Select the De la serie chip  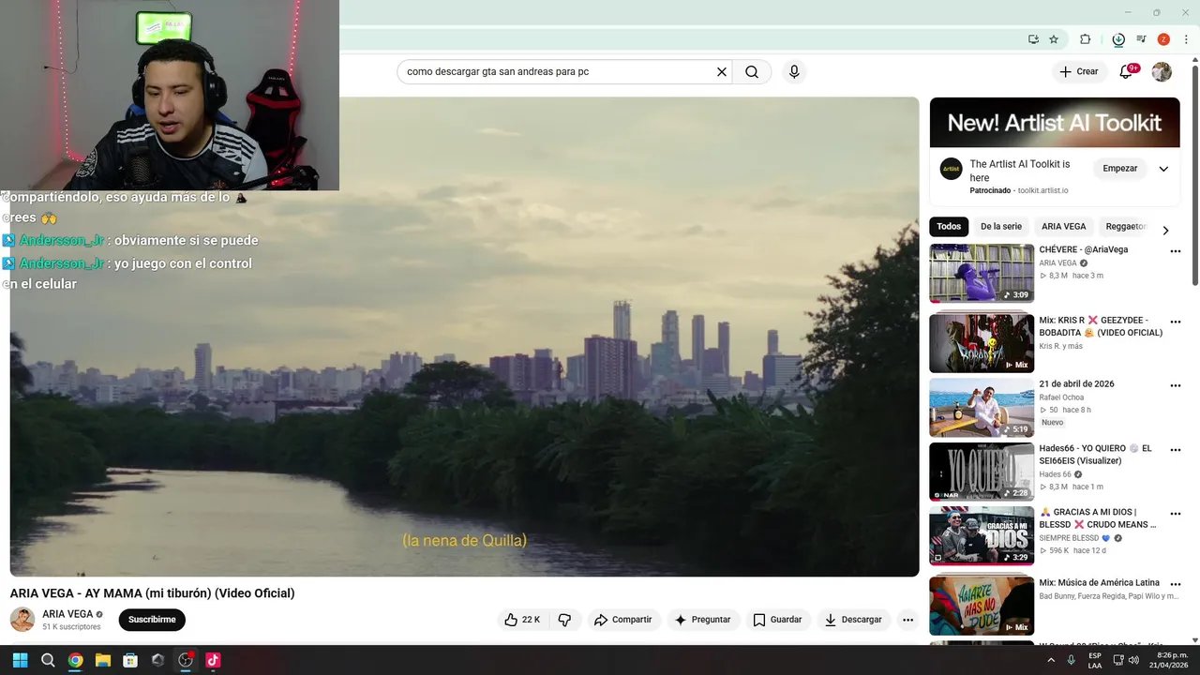(1001, 227)
